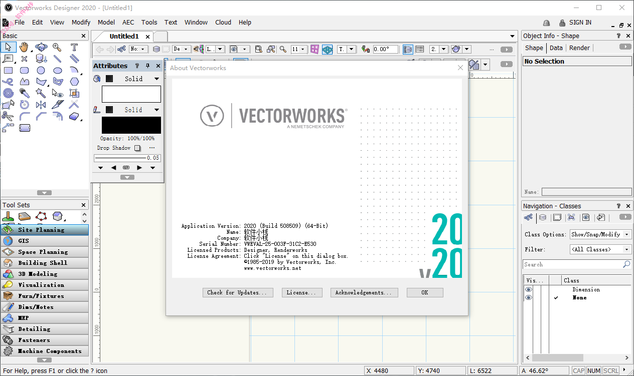634x376 pixels.
Task: Open the Modify menu
Action: coord(81,22)
